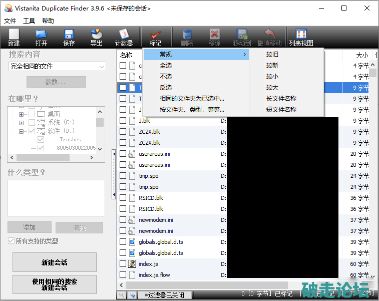Click the 保存 (Save) disk icon
Image resolution: width=379 pixels, height=301 pixels.
coord(69,37)
